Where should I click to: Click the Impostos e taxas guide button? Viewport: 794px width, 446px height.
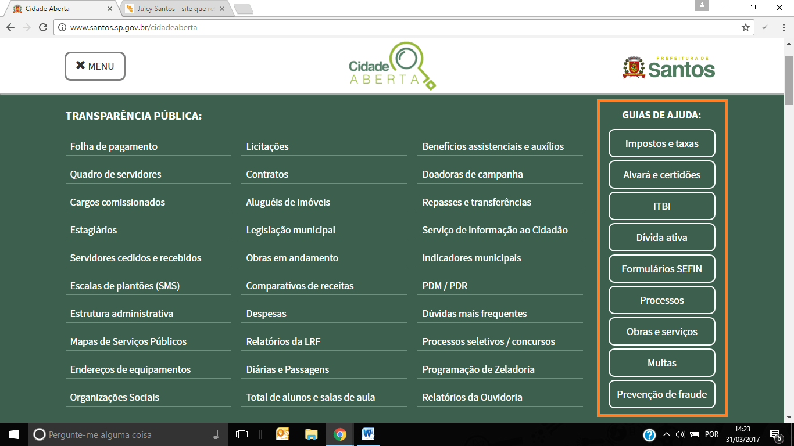coord(661,143)
